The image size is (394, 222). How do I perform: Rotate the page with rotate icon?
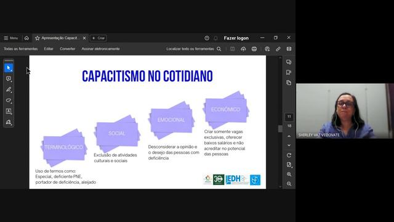click(x=289, y=155)
